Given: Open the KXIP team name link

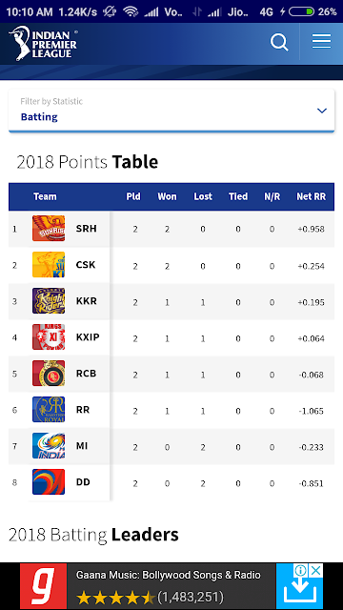Looking at the screenshot, I should coord(88,336).
